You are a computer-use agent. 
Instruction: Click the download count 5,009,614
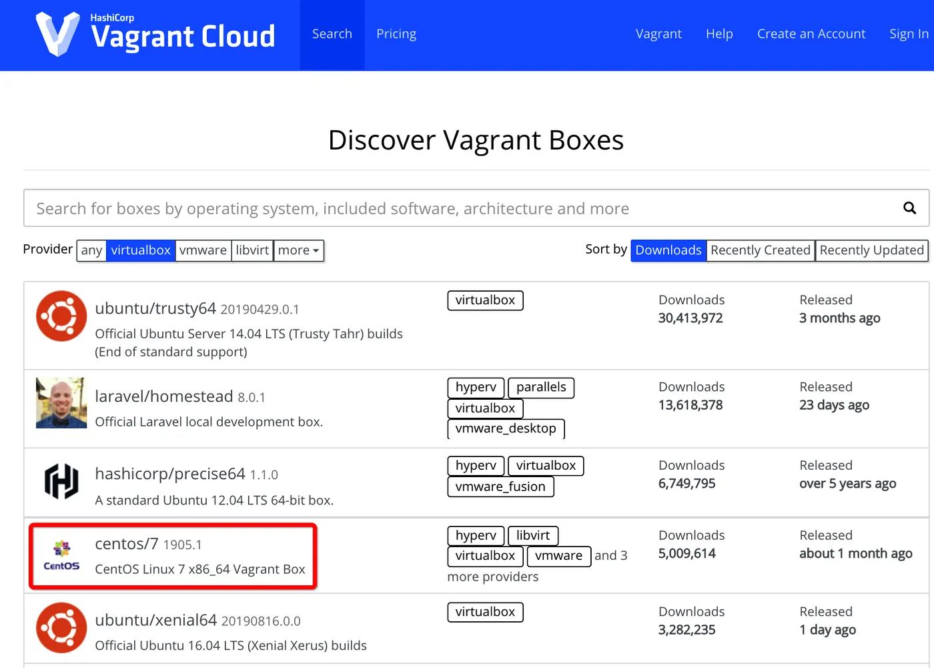click(686, 553)
